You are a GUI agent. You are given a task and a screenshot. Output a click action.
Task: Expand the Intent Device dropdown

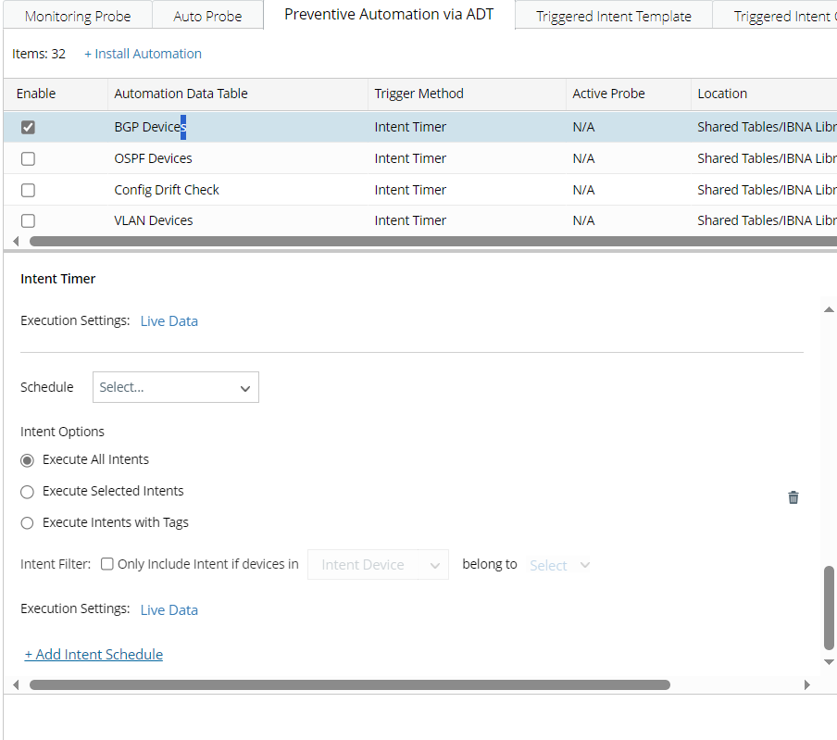pyautogui.click(x=378, y=565)
